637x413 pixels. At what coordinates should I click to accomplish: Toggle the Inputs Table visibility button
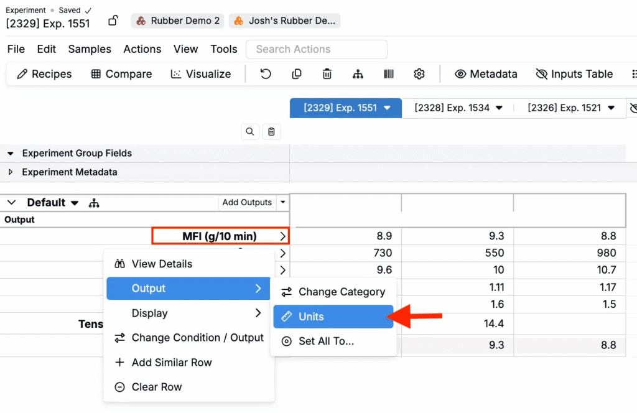(x=574, y=74)
